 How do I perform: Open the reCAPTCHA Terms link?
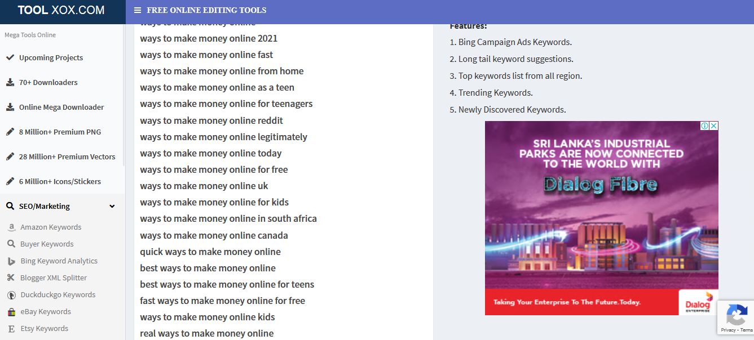point(746,330)
